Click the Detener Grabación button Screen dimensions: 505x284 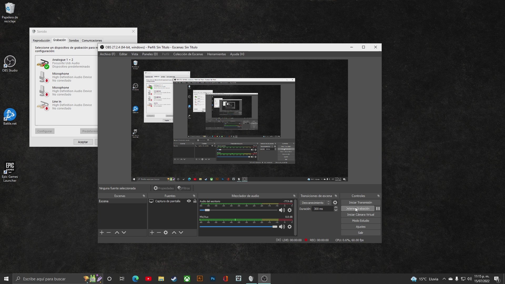pyautogui.click(x=358, y=209)
